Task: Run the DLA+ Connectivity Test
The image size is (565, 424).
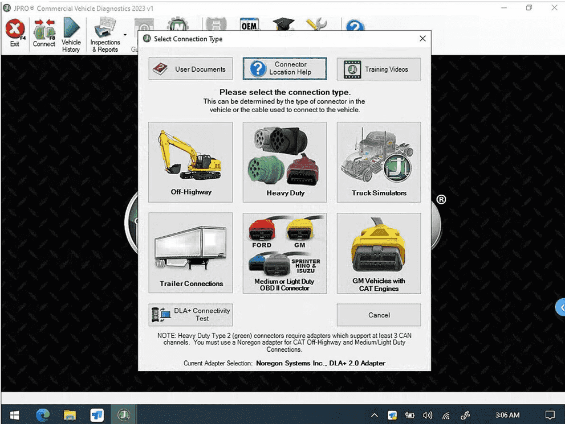Action: point(190,315)
